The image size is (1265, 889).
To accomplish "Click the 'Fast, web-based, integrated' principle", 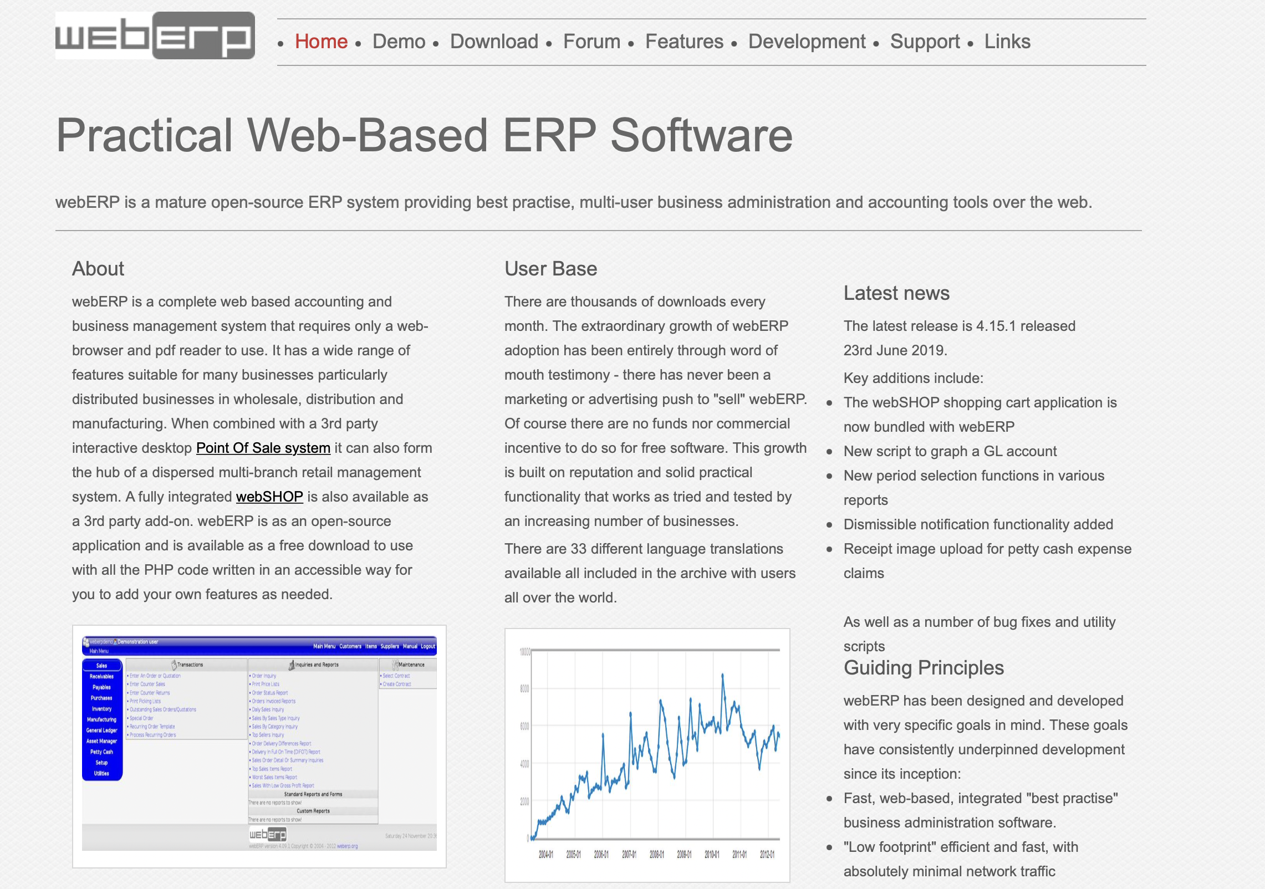I will click(981, 810).
